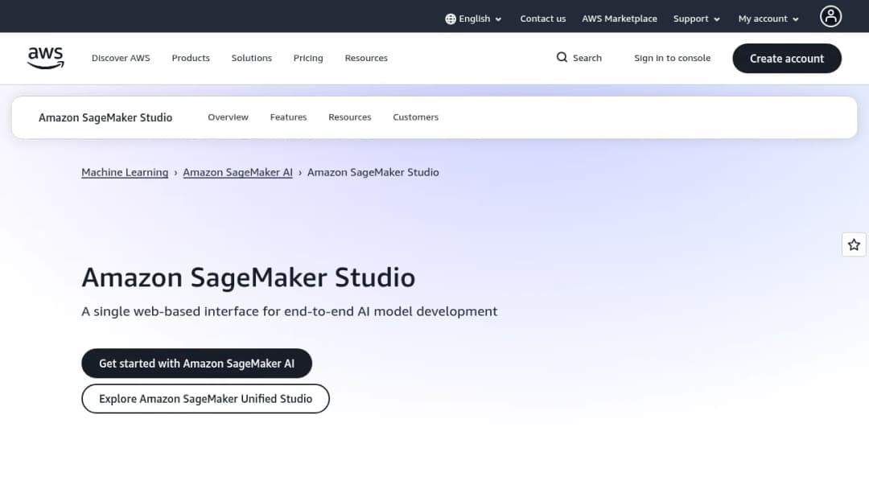Open the top navigation Resources menu
869x489 pixels.
coord(366,58)
